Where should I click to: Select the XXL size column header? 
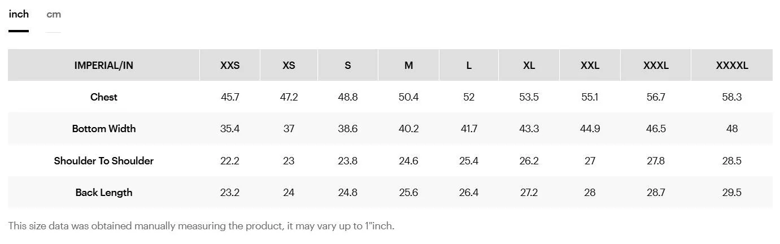pos(590,65)
